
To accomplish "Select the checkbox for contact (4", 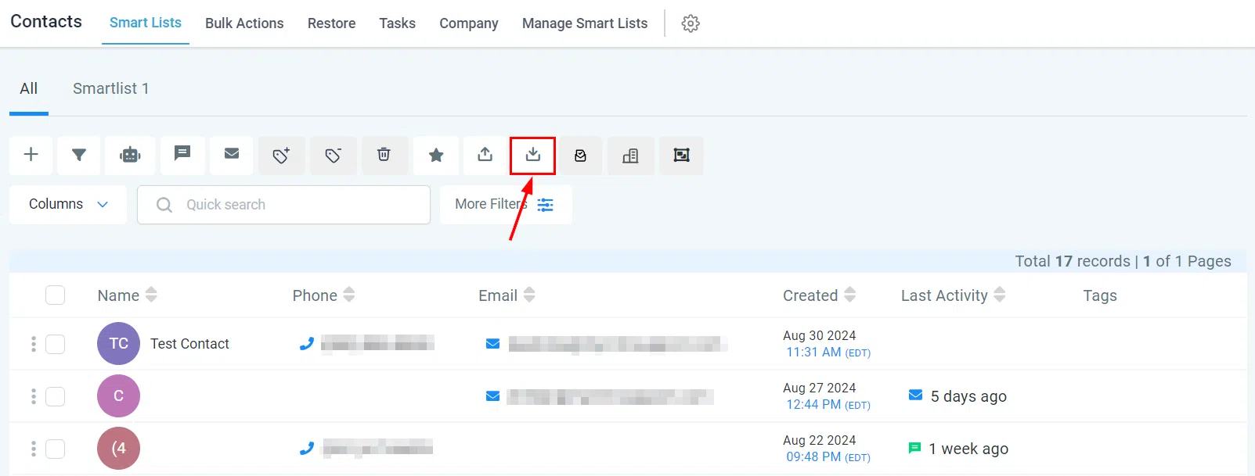I will point(55,449).
